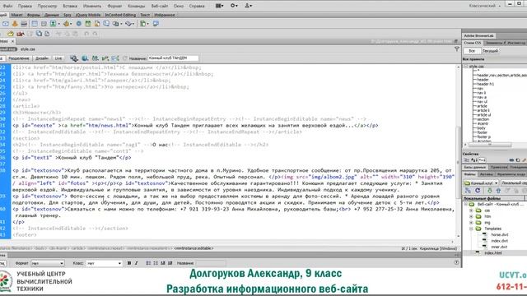The image size is (527, 296).
Task: Switch to Дизайн design view
Action: pyautogui.click(x=42, y=58)
